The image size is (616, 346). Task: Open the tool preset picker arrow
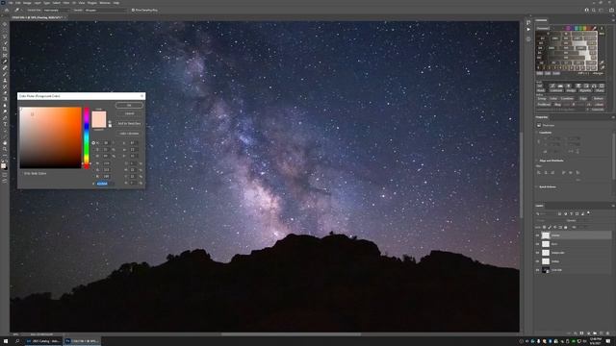coord(21,11)
